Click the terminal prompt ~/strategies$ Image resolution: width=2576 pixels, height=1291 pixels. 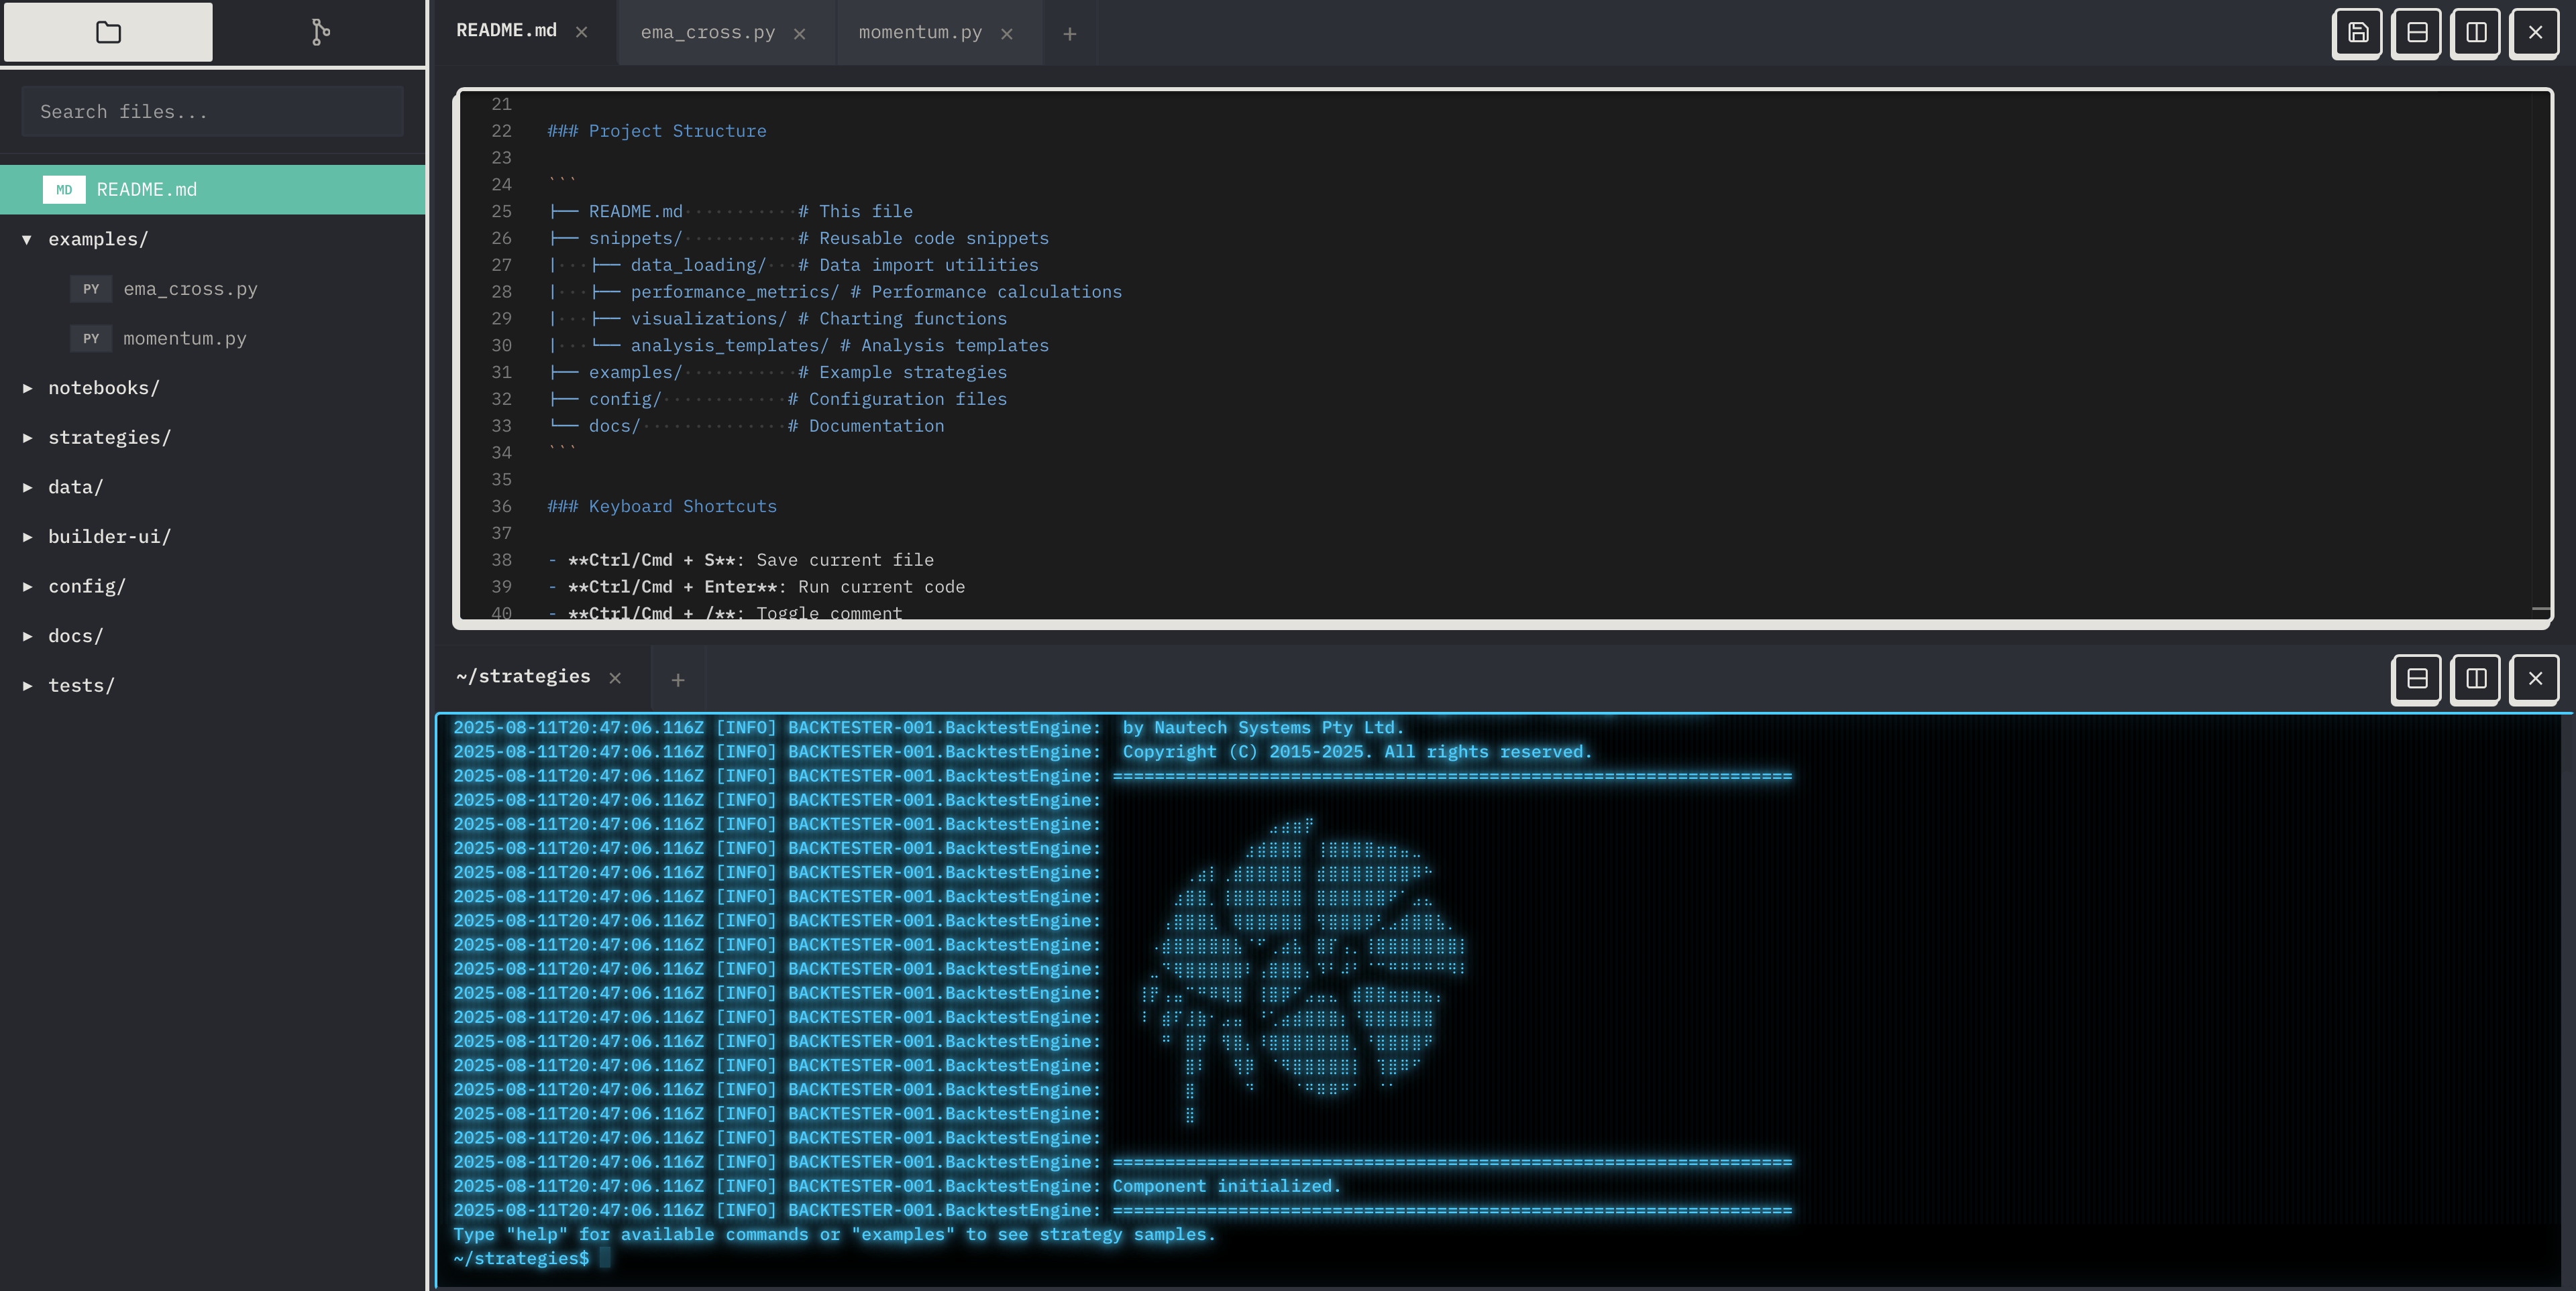coord(521,1258)
